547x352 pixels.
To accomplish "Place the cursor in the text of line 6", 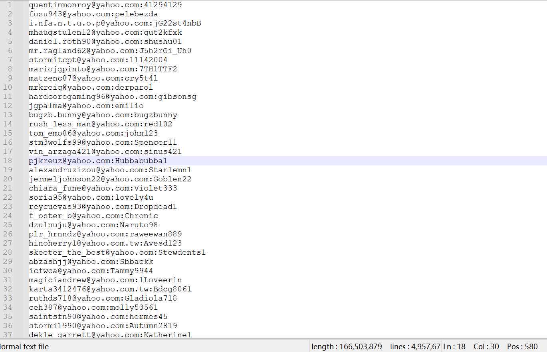I will (x=110, y=51).
